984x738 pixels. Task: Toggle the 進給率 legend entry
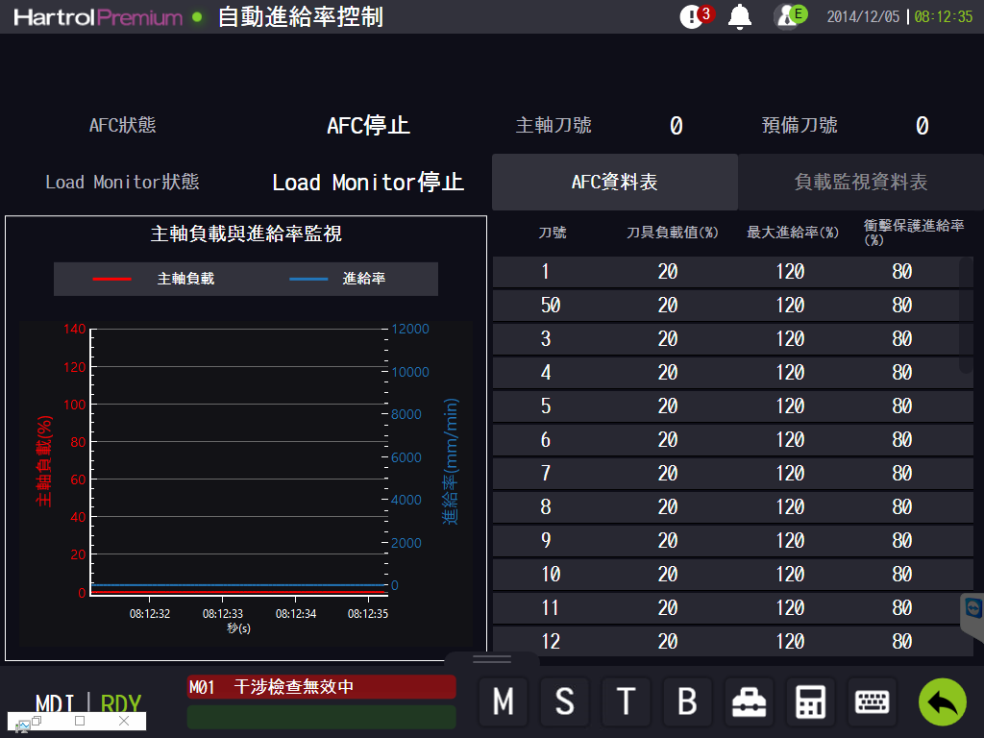(x=337, y=279)
